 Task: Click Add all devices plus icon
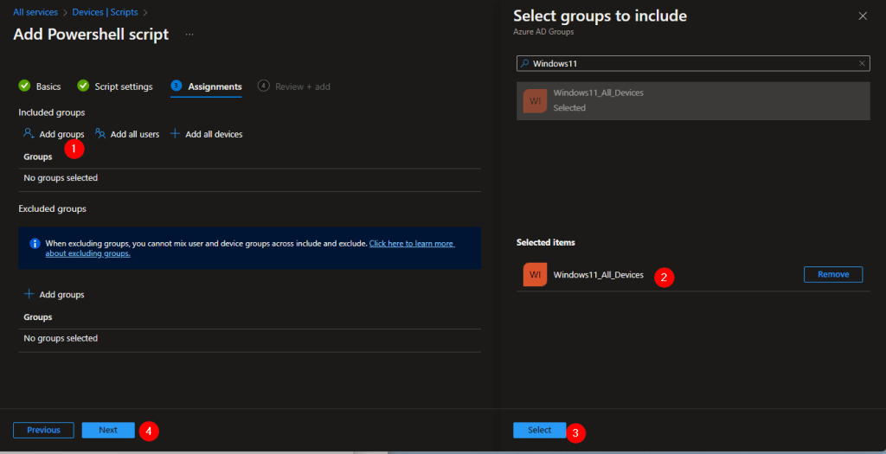[x=175, y=134]
